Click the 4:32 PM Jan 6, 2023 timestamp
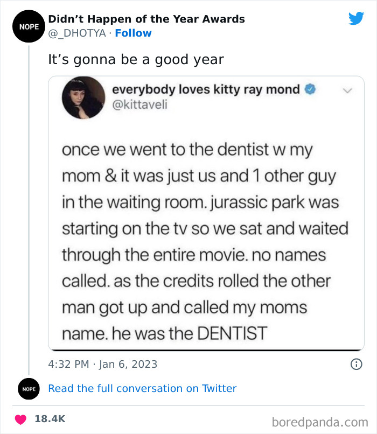The image size is (377, 434). [103, 365]
